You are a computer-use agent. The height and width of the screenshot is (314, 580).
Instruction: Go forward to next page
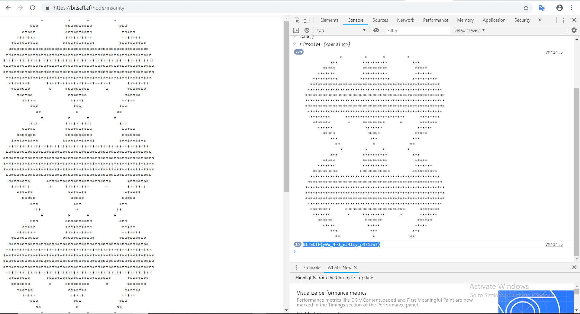(20, 8)
